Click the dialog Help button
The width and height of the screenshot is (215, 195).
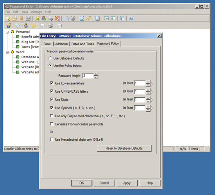tap(150, 183)
